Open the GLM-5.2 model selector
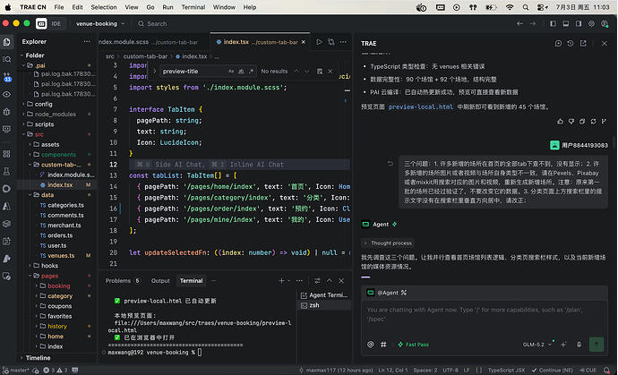Image resolution: width=618 pixels, height=375 pixels. (x=537, y=345)
